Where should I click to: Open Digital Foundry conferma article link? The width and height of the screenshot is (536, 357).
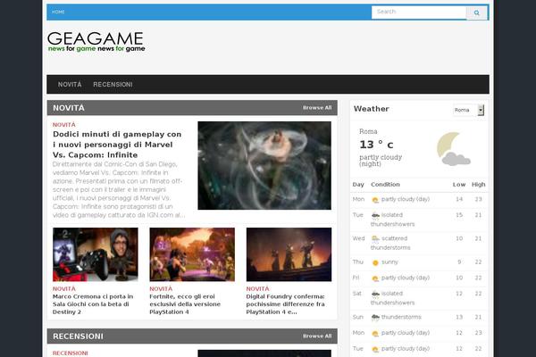tap(286, 304)
